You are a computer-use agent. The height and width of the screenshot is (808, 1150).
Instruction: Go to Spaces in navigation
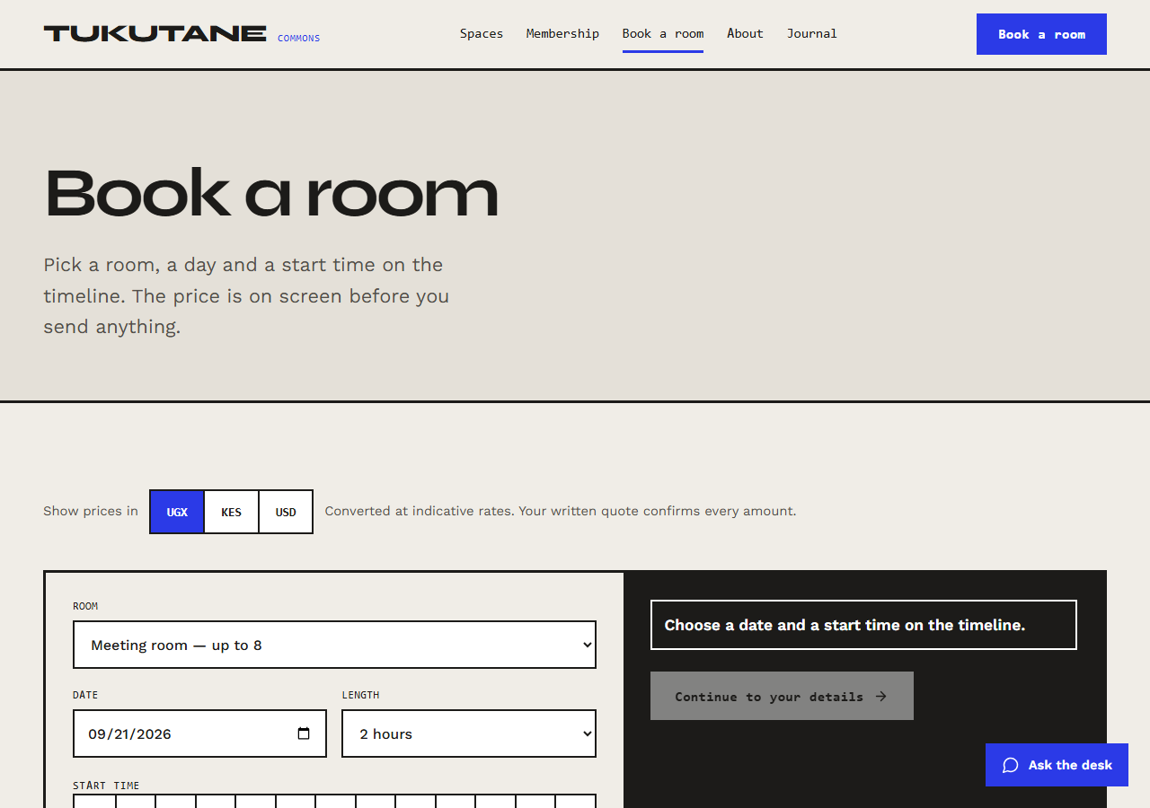click(482, 33)
